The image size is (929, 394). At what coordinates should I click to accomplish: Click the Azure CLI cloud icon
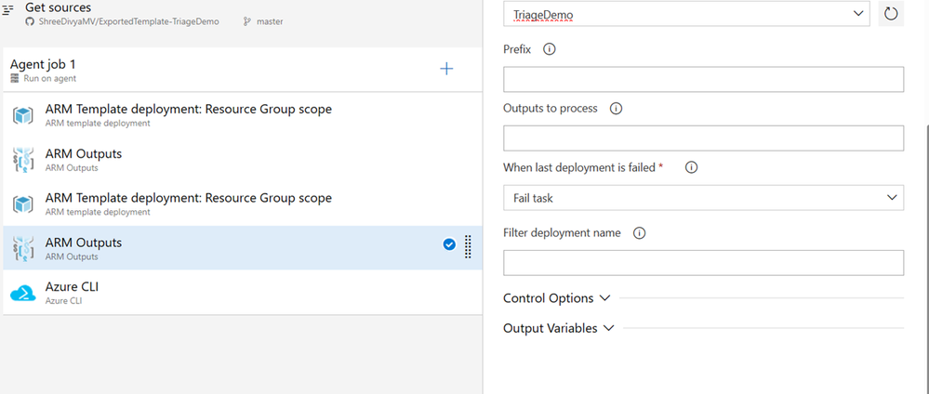(23, 293)
